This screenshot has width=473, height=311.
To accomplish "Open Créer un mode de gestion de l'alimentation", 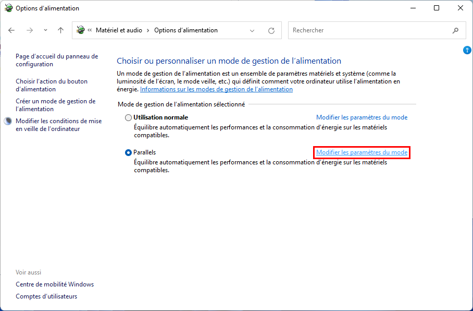I will (x=56, y=105).
